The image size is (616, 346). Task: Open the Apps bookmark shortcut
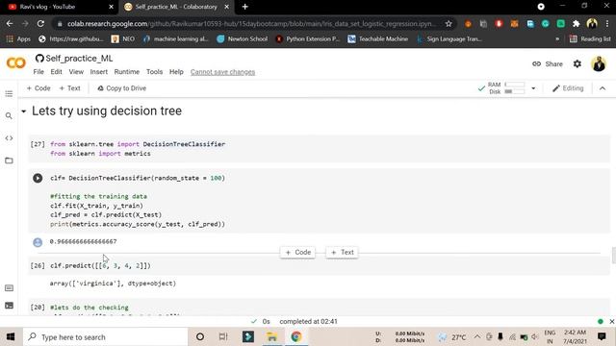point(18,38)
